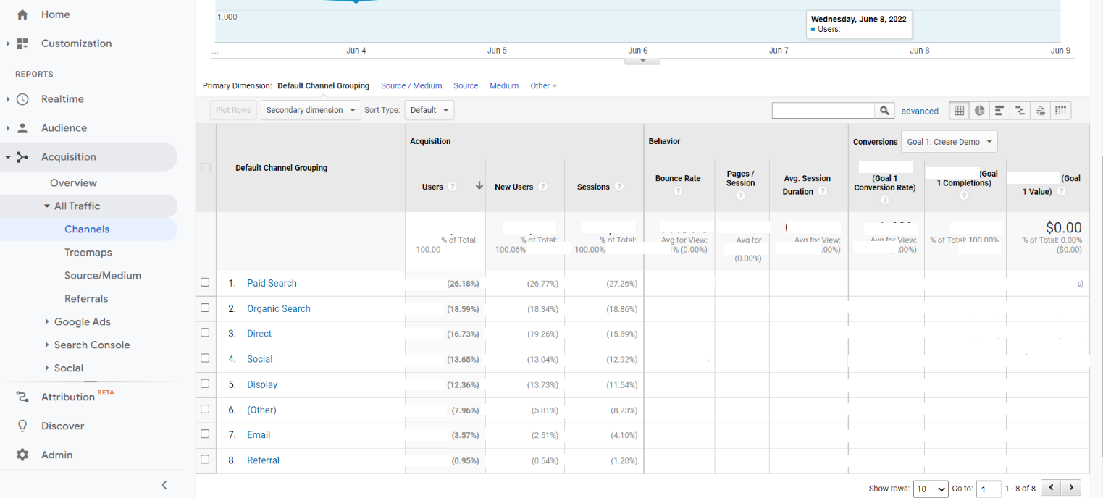Check the Display row checkbox
Viewport: 1103px width, 498px height.
pyautogui.click(x=205, y=384)
